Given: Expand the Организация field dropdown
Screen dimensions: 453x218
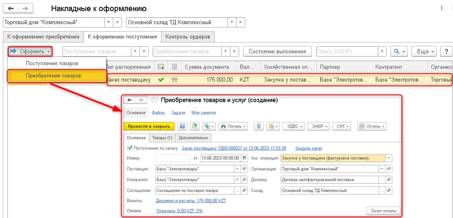Looking at the screenshot, I should [x=382, y=169].
